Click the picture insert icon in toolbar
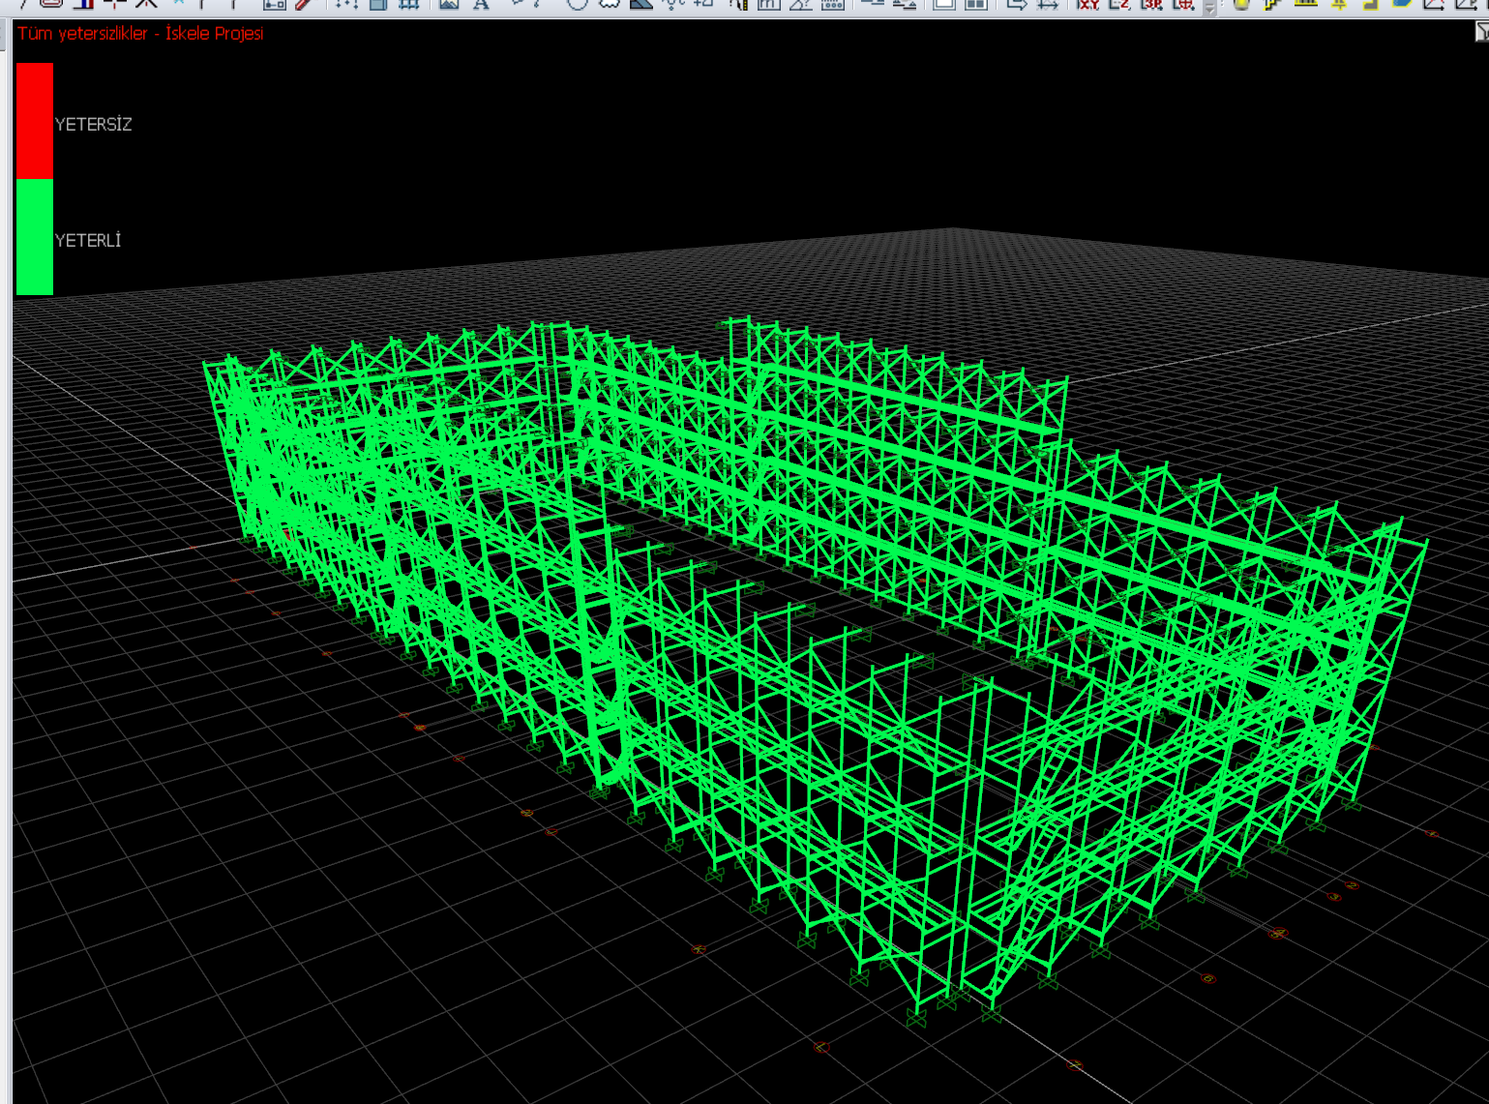 pos(449,4)
